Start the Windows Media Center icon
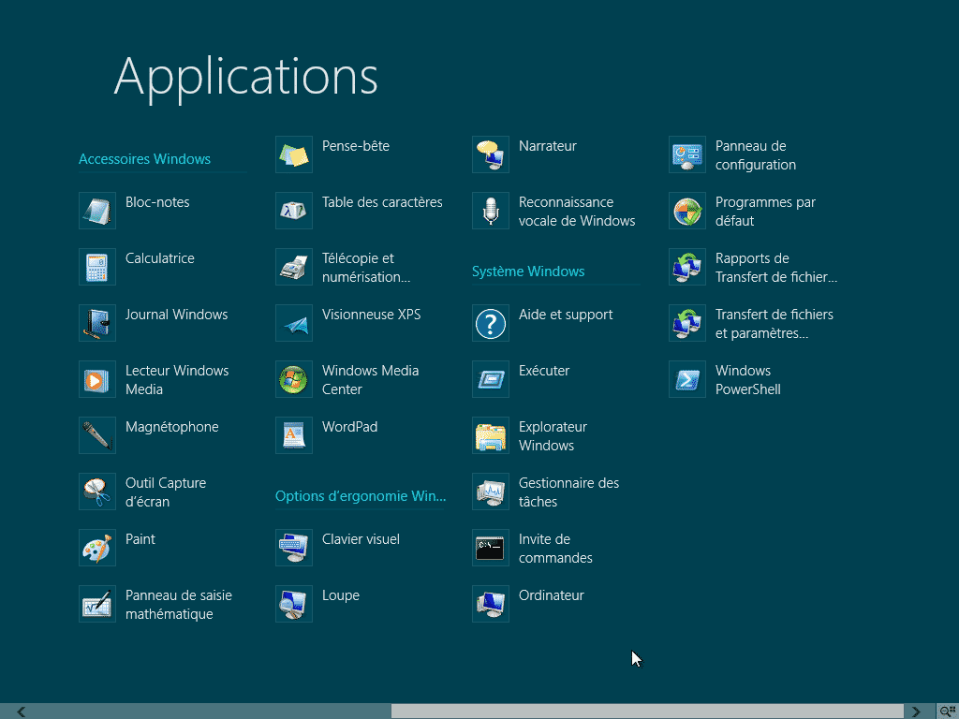The width and height of the screenshot is (959, 719). pos(294,380)
